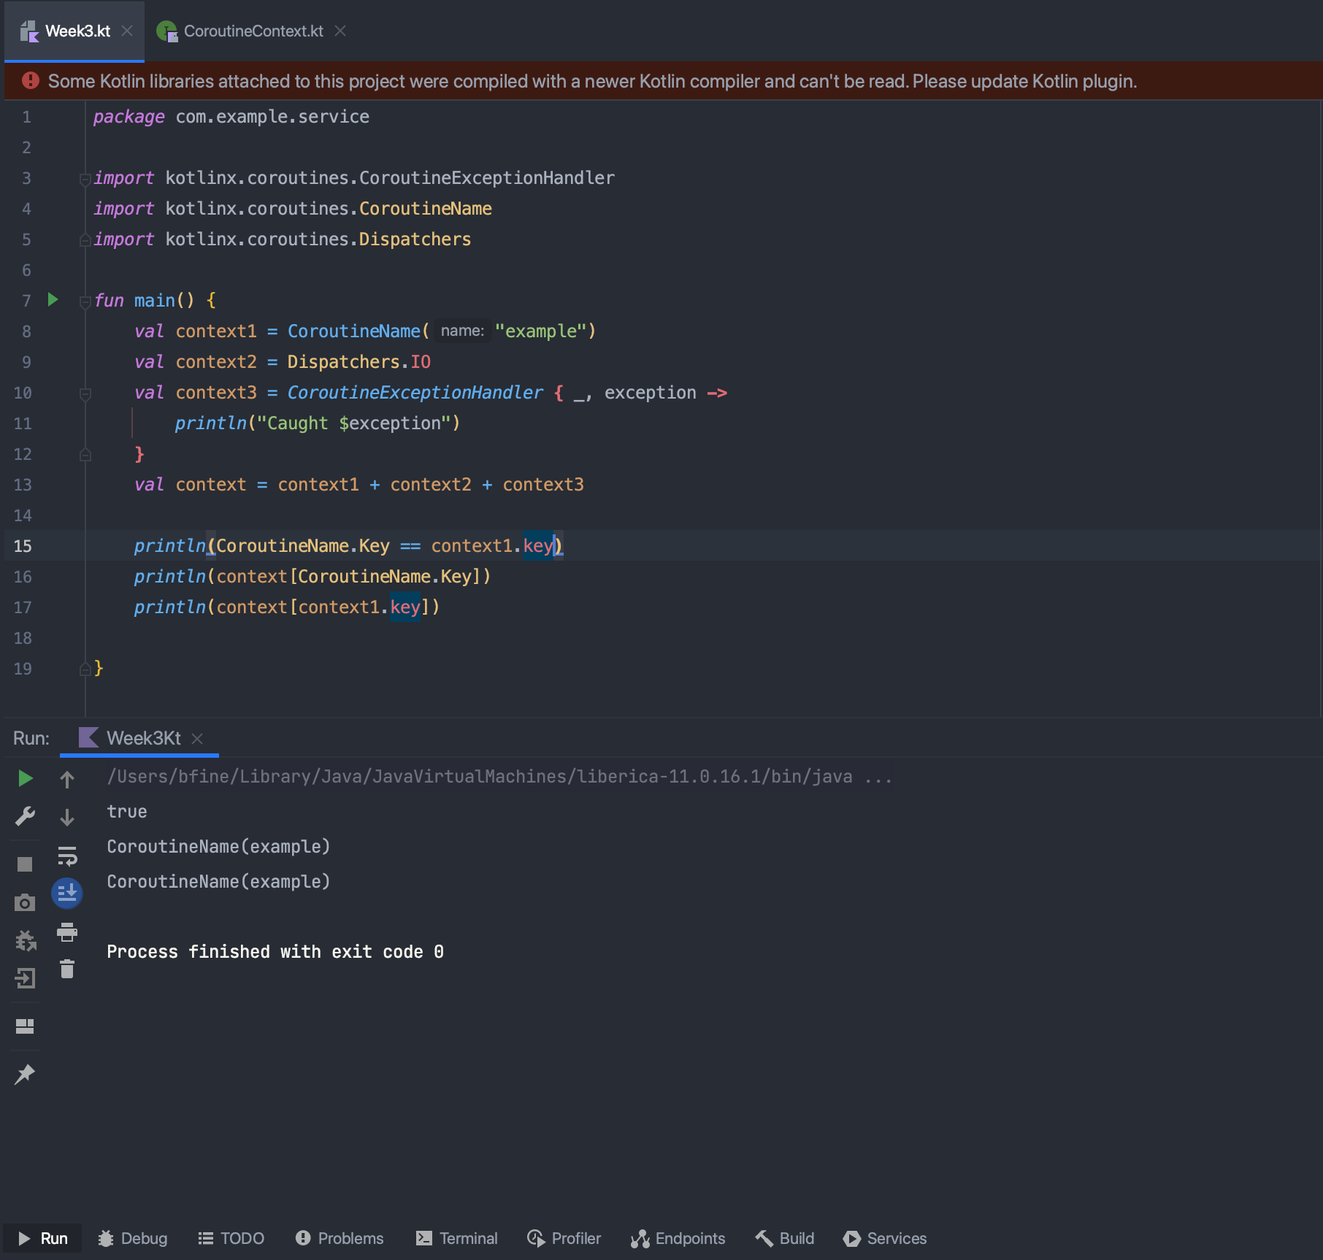Click Dispatchers.IO on line 9
1323x1260 pixels.
coord(358,362)
